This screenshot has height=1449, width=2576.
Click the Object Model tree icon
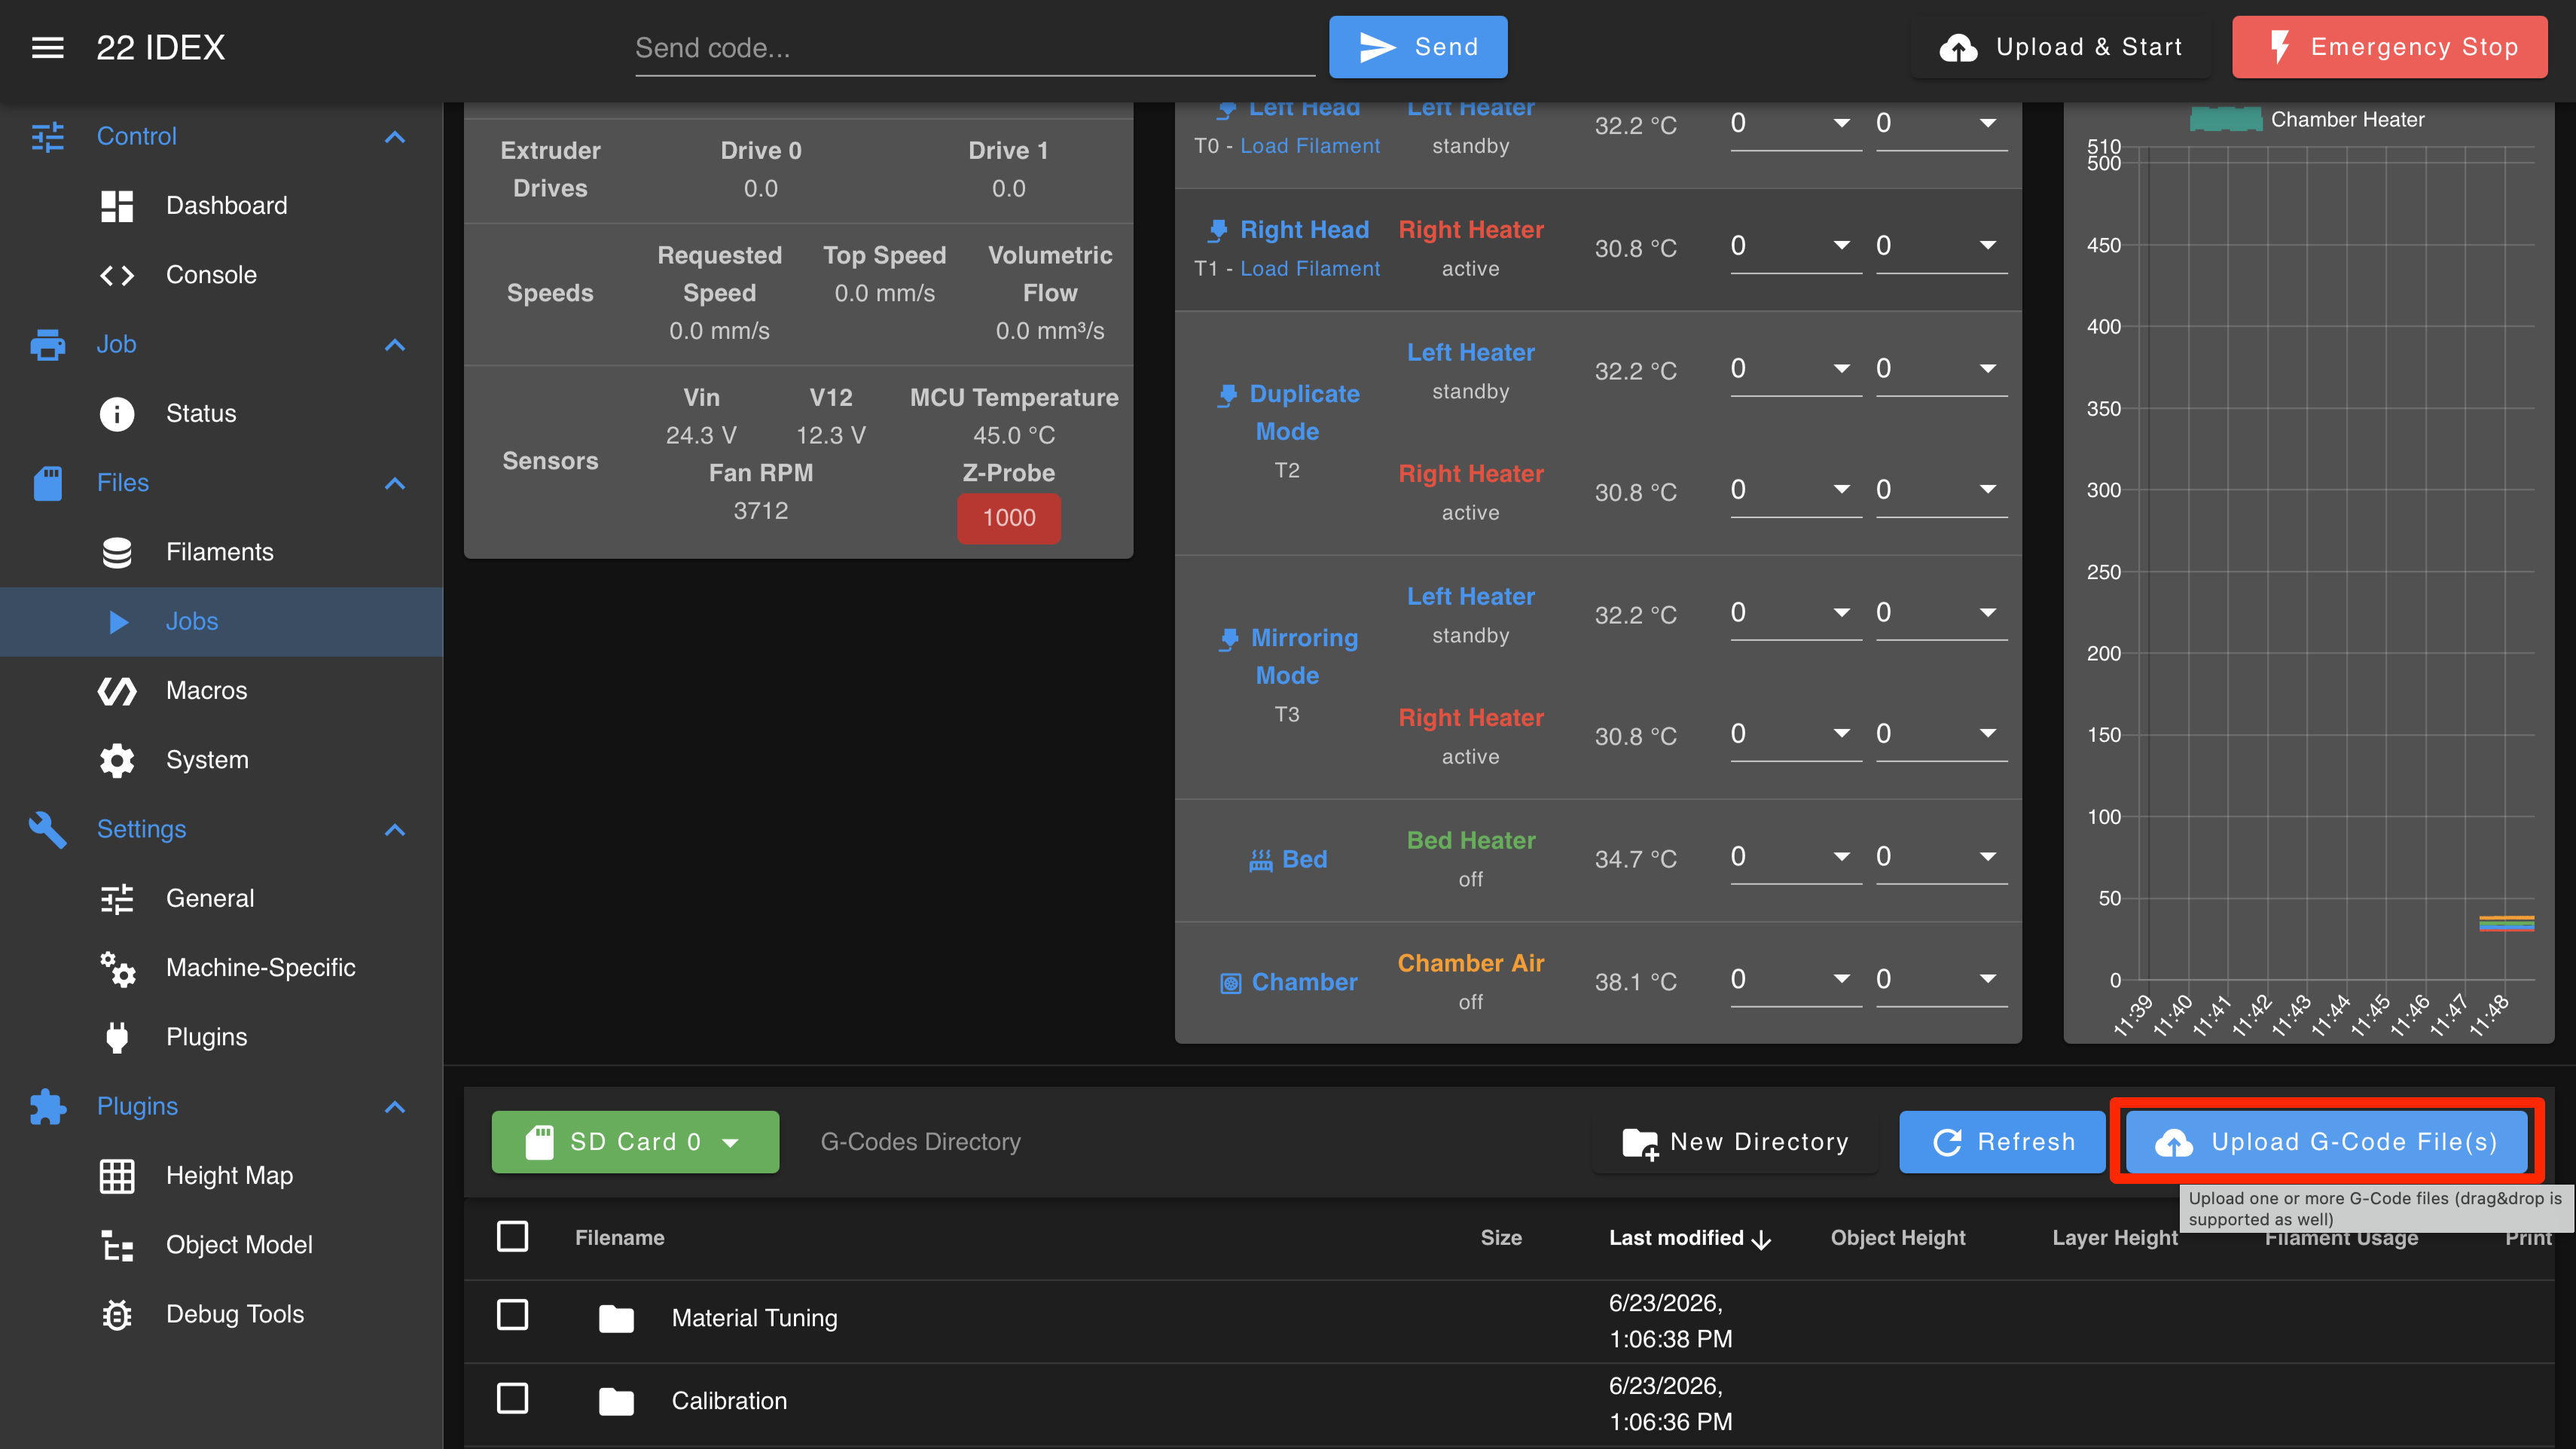coord(117,1245)
